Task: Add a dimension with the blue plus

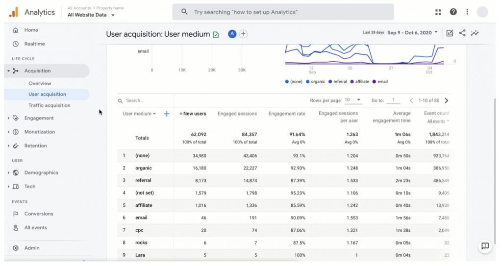Action: coord(167,114)
